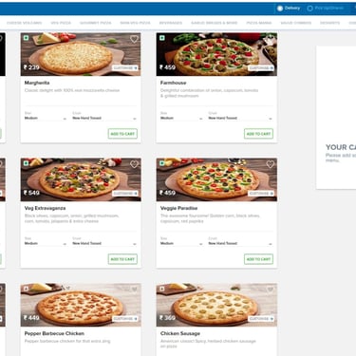
Task: Click the Veggie Paradise pizza image
Action: [216, 179]
